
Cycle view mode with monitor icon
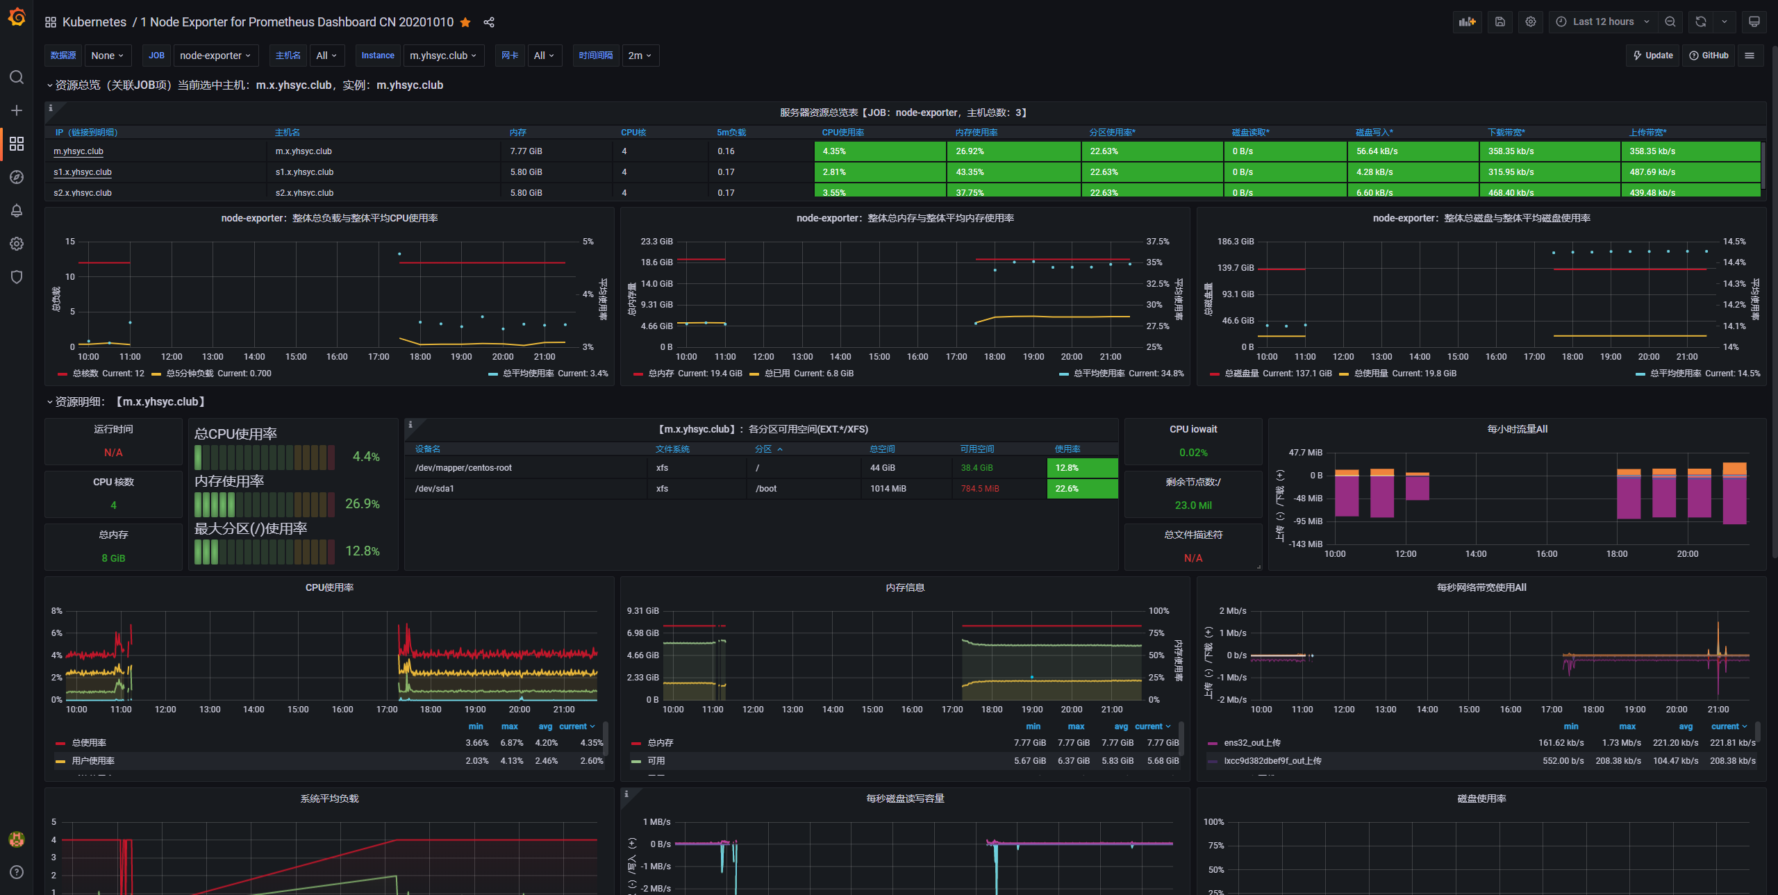click(x=1754, y=22)
